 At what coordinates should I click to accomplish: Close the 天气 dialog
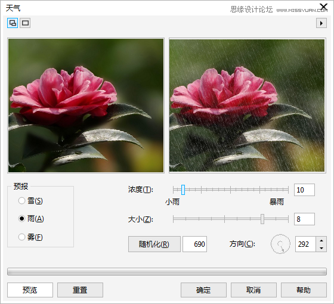coord(323,7)
